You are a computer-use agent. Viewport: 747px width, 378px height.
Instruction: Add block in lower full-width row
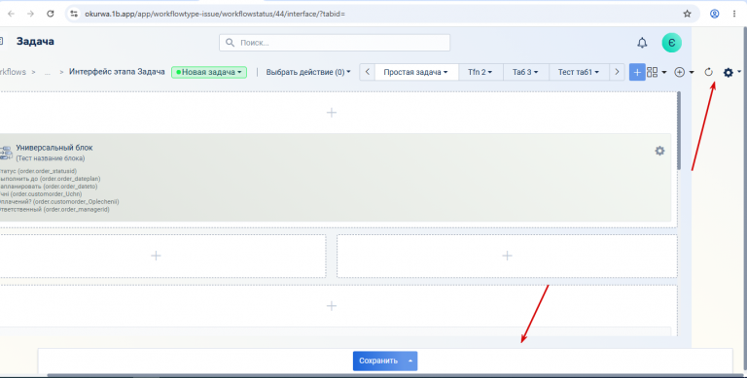click(332, 306)
